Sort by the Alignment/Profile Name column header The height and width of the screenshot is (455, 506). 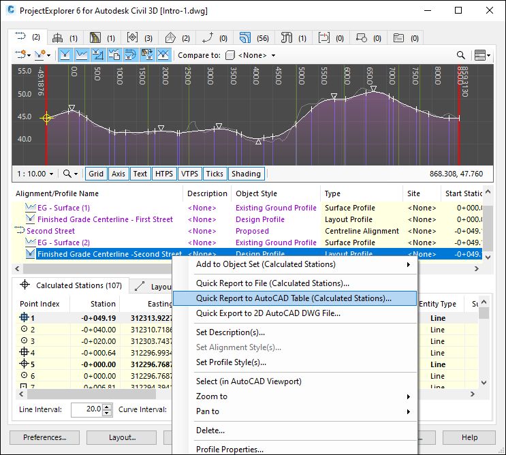pyautogui.click(x=97, y=193)
